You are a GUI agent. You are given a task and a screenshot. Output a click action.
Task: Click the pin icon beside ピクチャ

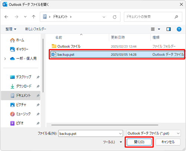click(38, 105)
